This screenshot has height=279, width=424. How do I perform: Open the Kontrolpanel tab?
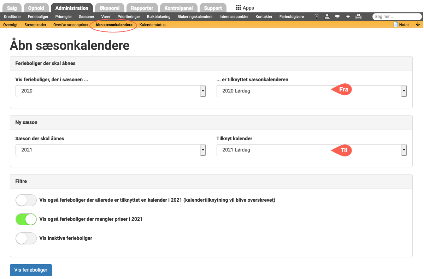coord(178,8)
